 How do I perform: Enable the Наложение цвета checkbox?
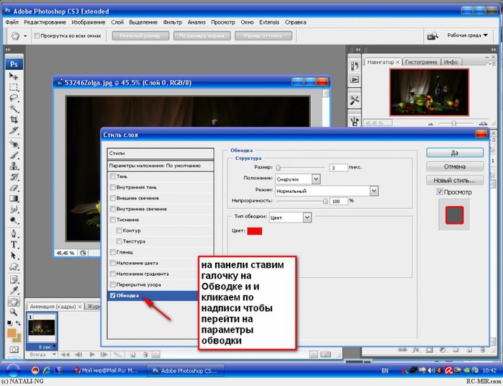pos(112,263)
